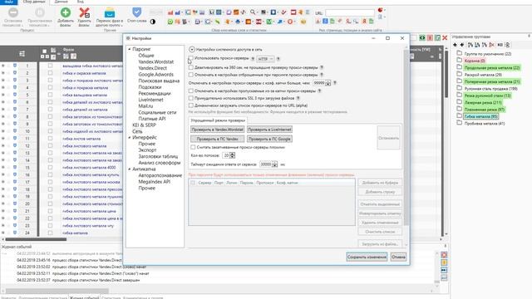Viewport: 532px width, 299px height.
Task: Select Yandex.Wordstat in settings tree
Action: point(156,61)
